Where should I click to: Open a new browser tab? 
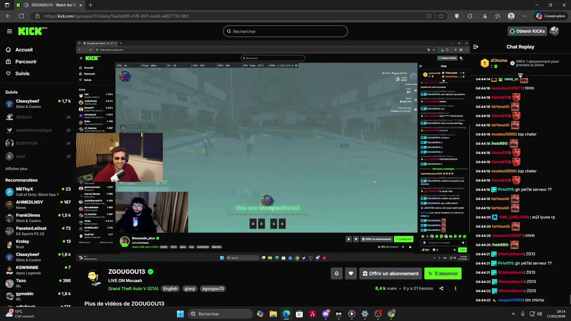pos(91,5)
